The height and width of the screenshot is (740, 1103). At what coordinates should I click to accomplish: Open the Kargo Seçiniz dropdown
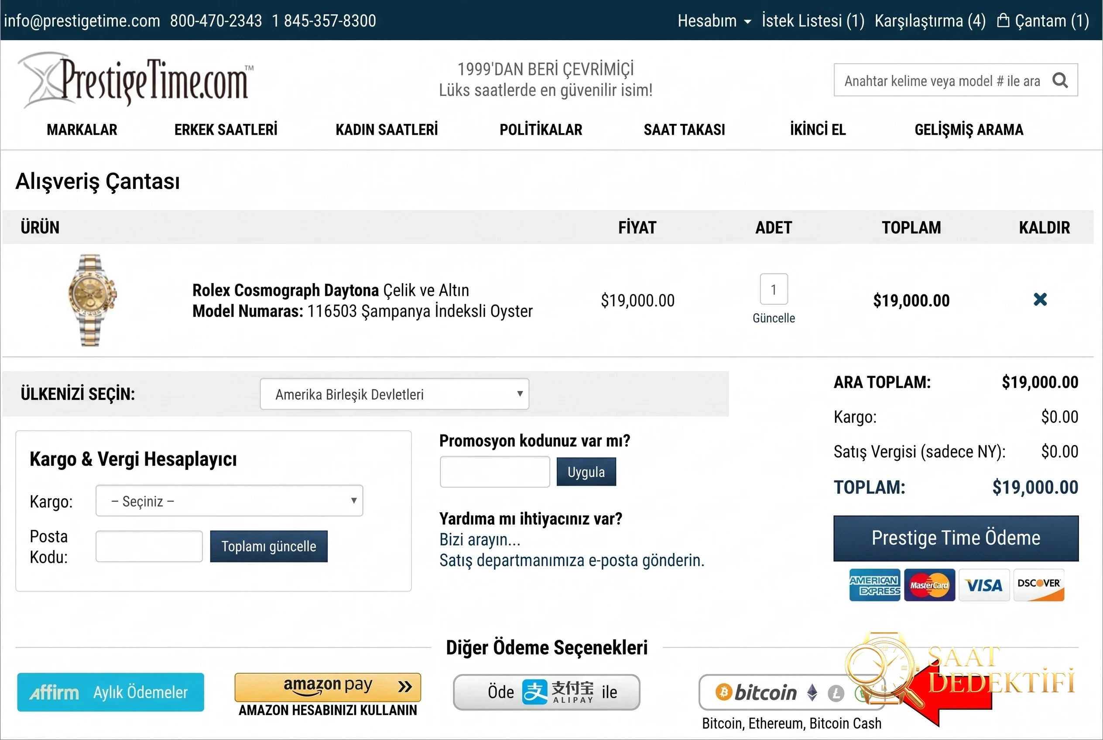[x=230, y=501]
